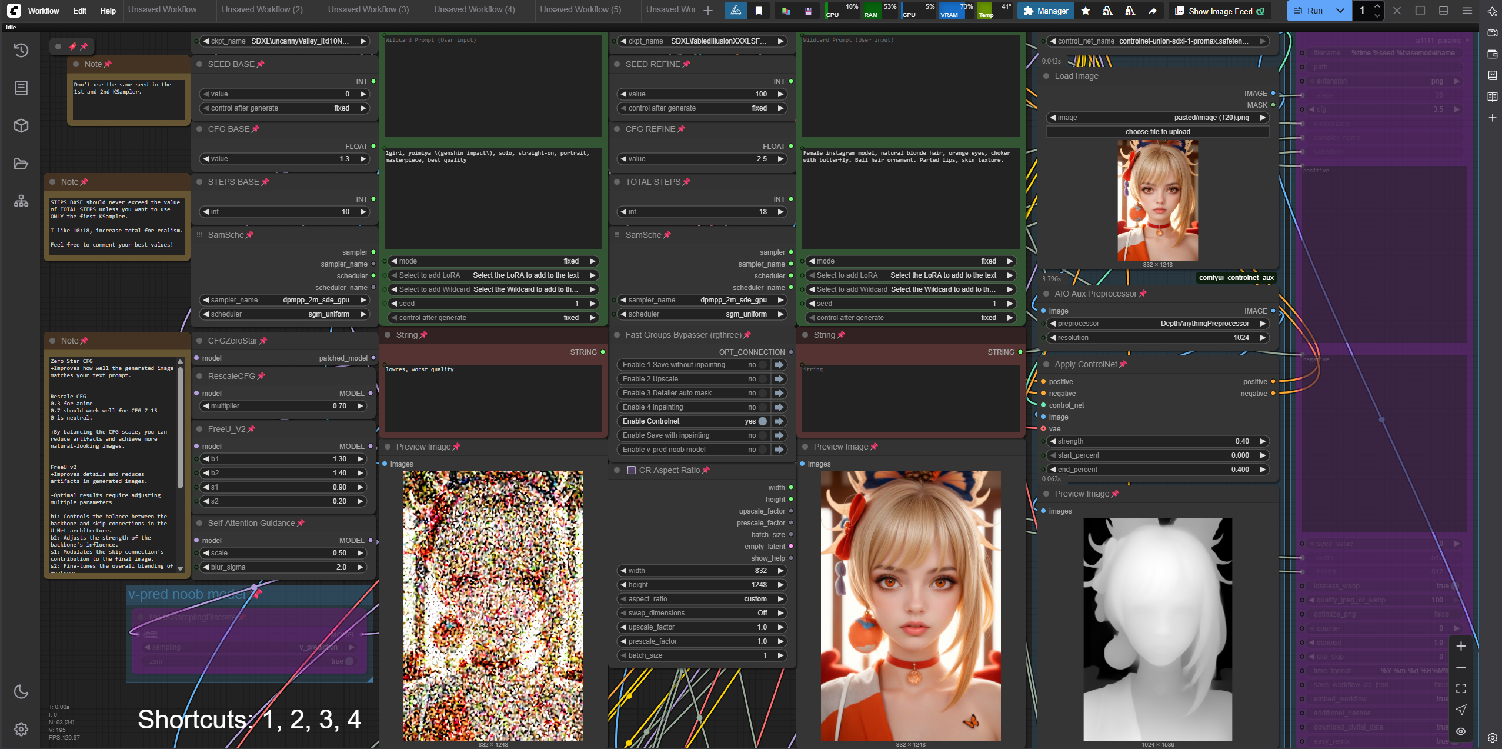
Task: Click fit view icon in canvas controls
Action: (x=1461, y=688)
